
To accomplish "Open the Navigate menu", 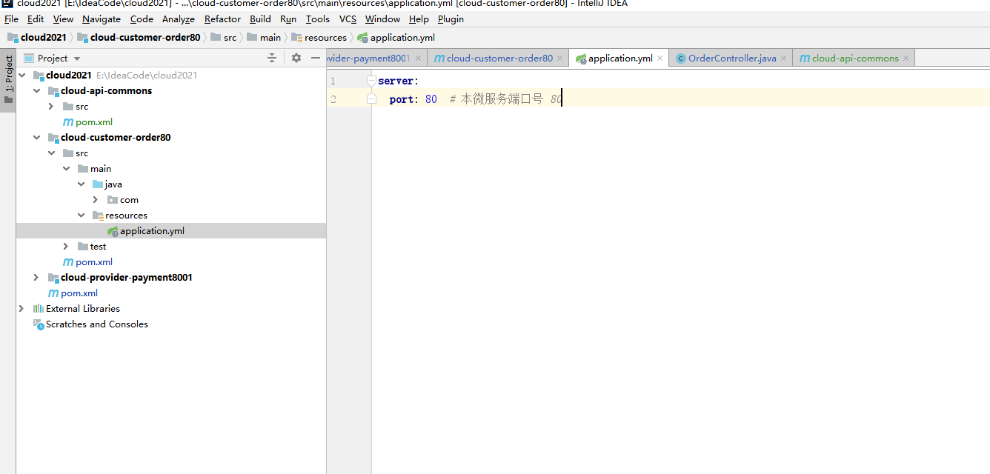I will coord(102,19).
